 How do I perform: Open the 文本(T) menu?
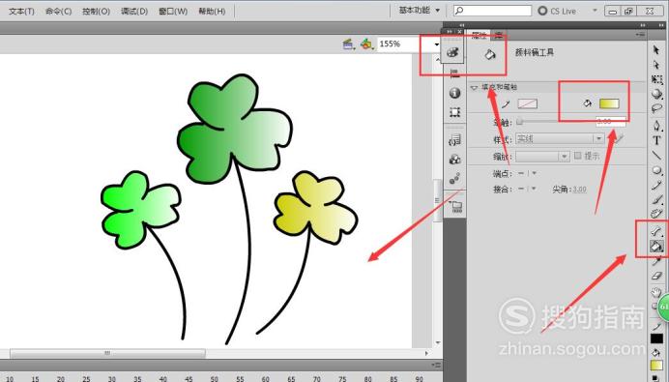pos(21,11)
